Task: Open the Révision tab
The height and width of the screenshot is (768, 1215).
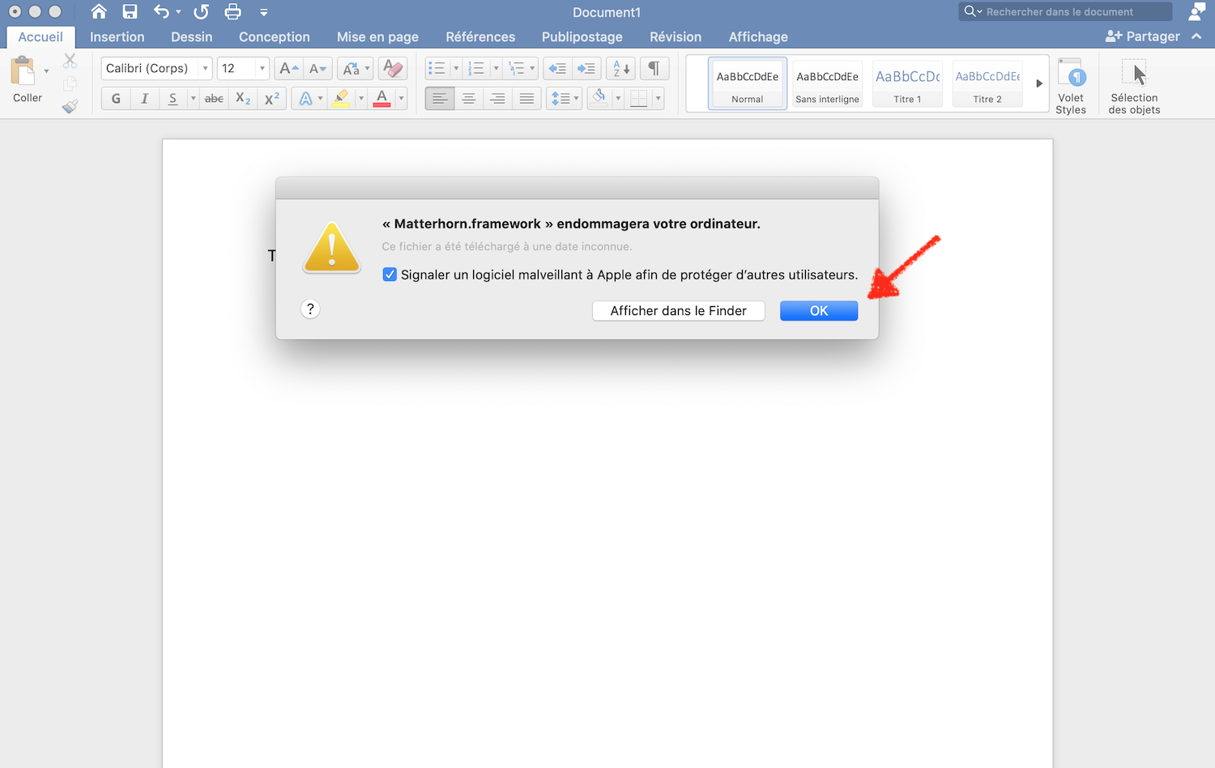Action: click(676, 36)
